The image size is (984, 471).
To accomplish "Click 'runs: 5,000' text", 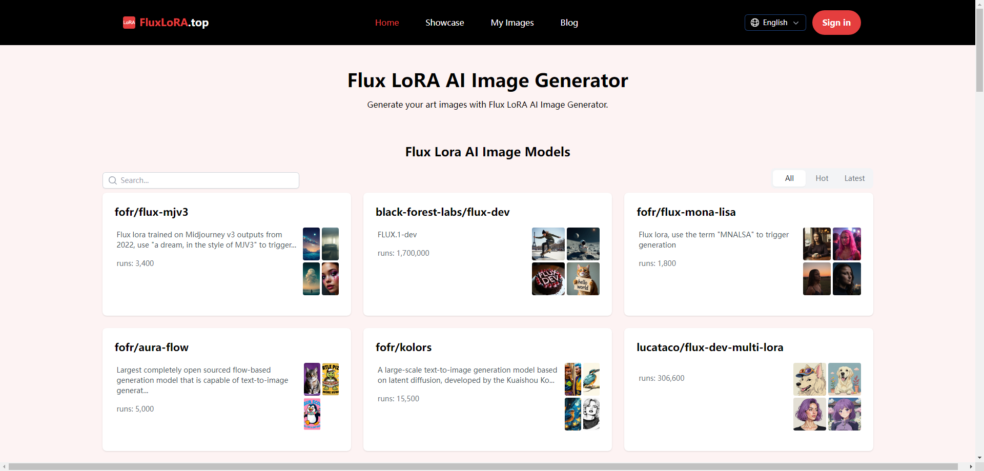I will [x=135, y=409].
